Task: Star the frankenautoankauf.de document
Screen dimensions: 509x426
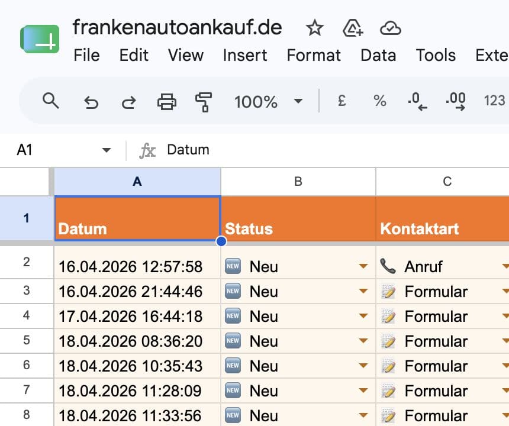Action: click(x=314, y=28)
